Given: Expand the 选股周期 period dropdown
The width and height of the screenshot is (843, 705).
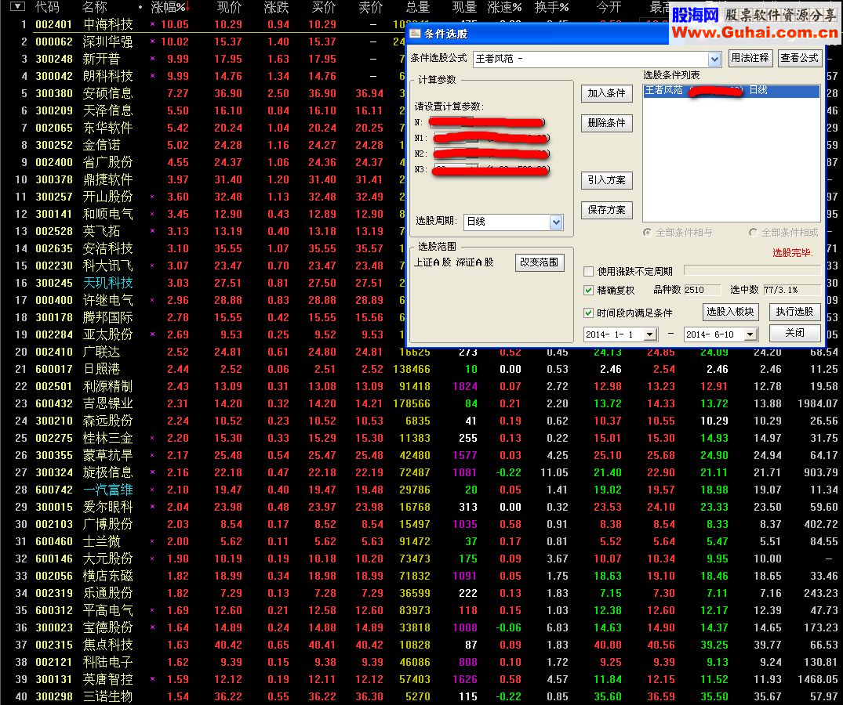Looking at the screenshot, I should coord(556,222).
